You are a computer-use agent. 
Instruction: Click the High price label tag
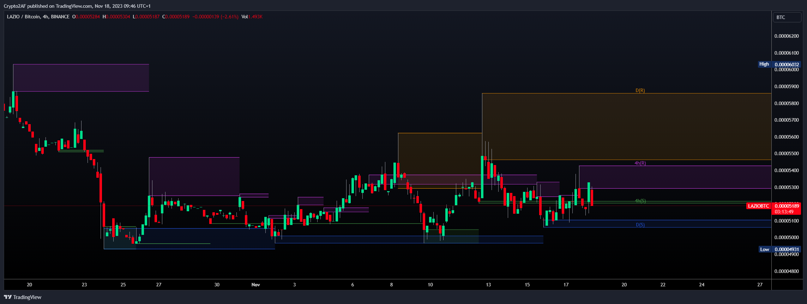[764, 64]
